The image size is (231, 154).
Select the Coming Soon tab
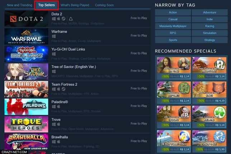click(104, 5)
